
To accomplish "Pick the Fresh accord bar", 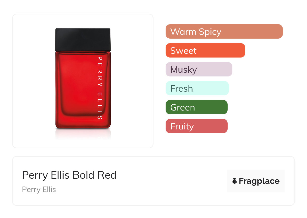I will tap(197, 88).
